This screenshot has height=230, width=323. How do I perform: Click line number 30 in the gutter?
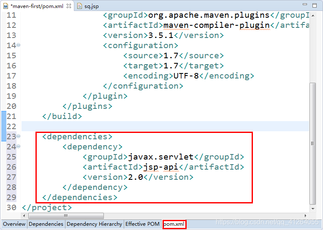pos(11,208)
